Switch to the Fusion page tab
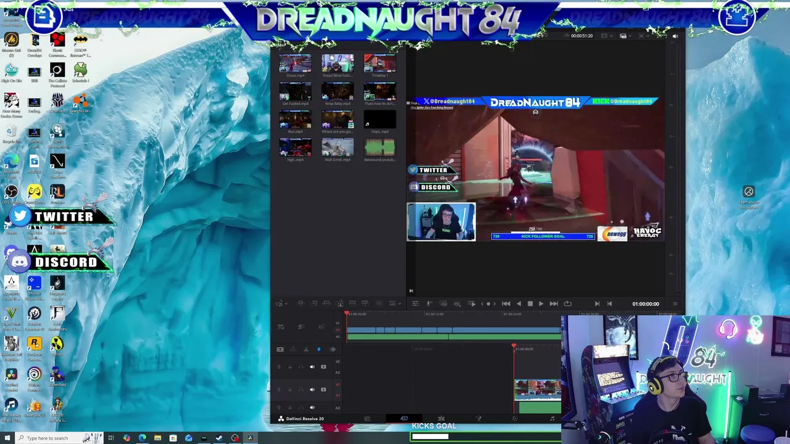 coord(478,419)
